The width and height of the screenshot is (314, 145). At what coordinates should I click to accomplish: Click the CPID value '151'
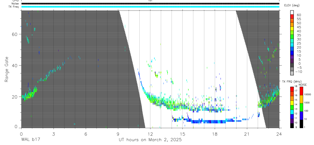pos(150,1)
